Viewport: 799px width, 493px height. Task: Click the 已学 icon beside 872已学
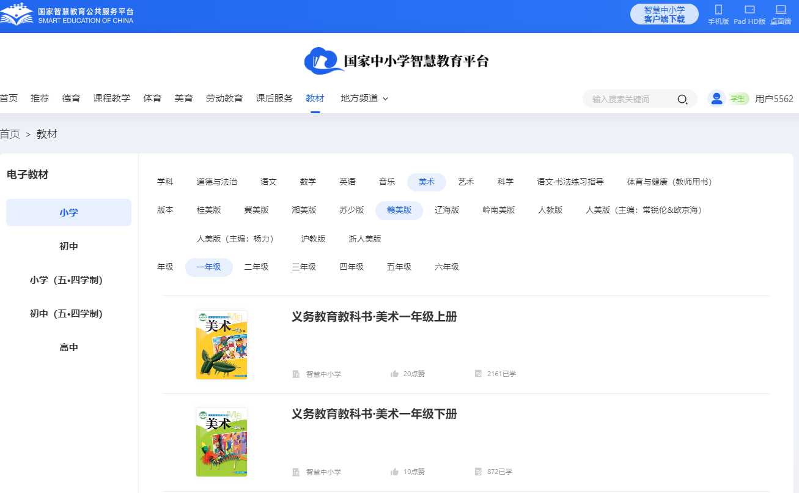(479, 472)
